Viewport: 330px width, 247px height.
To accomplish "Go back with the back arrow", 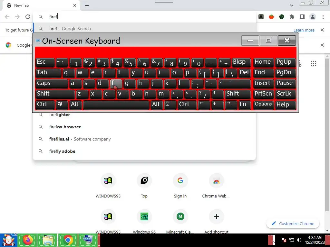I will tap(7, 17).
